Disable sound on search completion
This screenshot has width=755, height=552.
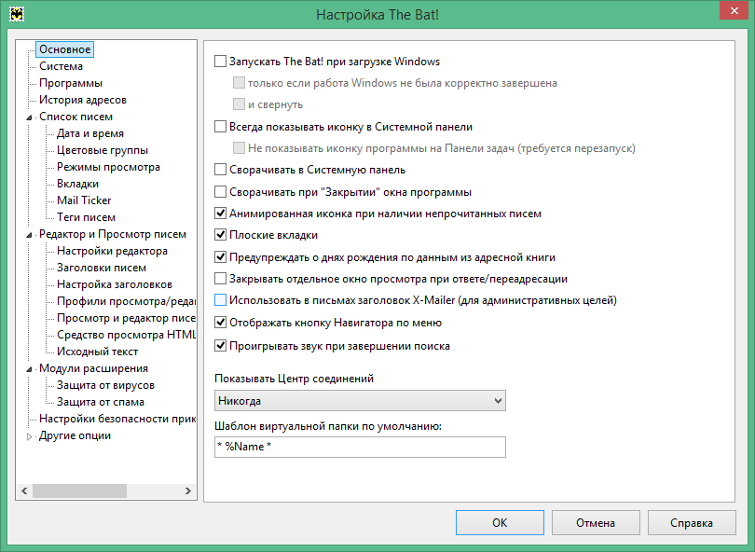coord(221,346)
